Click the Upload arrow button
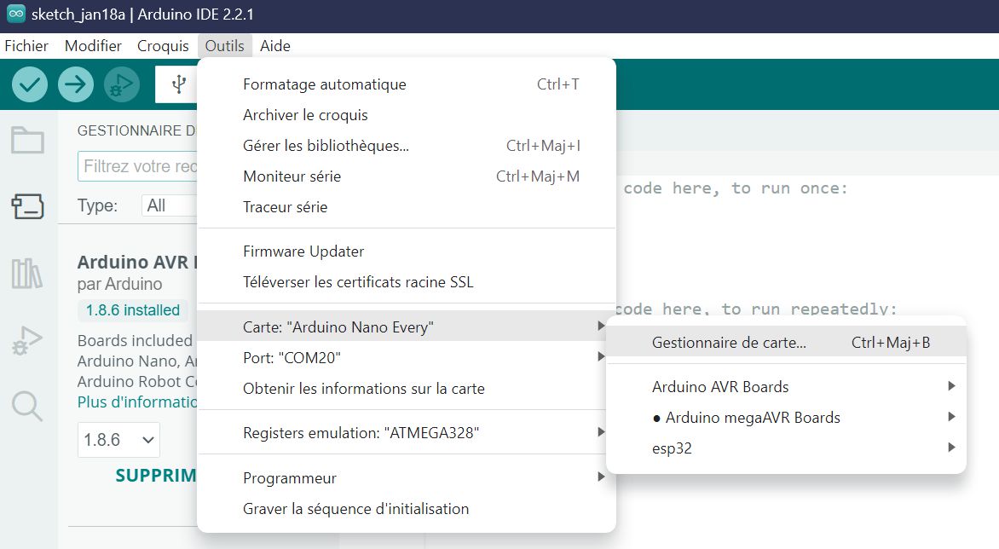 (x=75, y=84)
